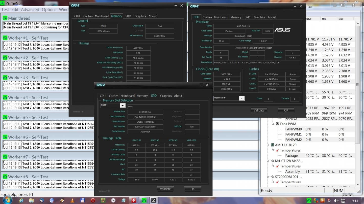The height and width of the screenshot is (204, 364).
Task: Collapse Temperatures node under AMD FX-8120
Action: [273, 150]
